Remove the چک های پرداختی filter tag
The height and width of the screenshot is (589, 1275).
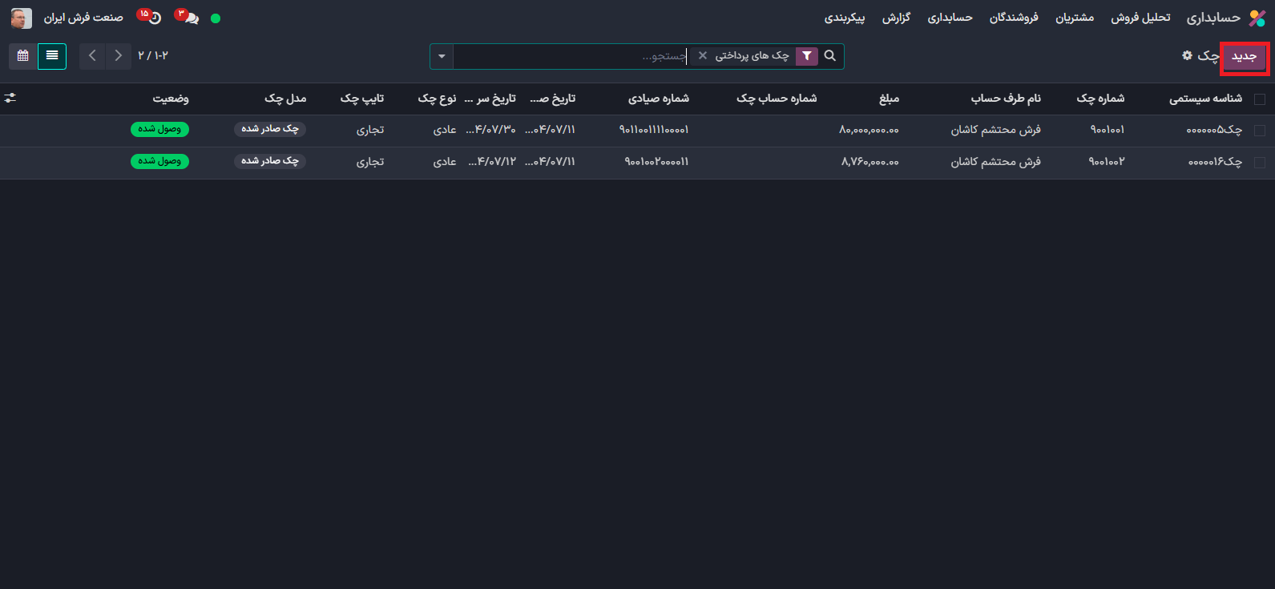(x=703, y=56)
